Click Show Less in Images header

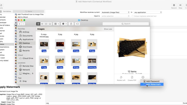pyautogui.click(x=108, y=29)
